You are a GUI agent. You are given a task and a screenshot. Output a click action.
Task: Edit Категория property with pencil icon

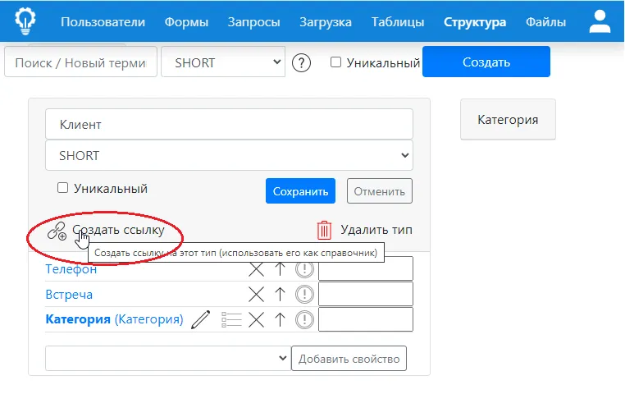click(200, 320)
